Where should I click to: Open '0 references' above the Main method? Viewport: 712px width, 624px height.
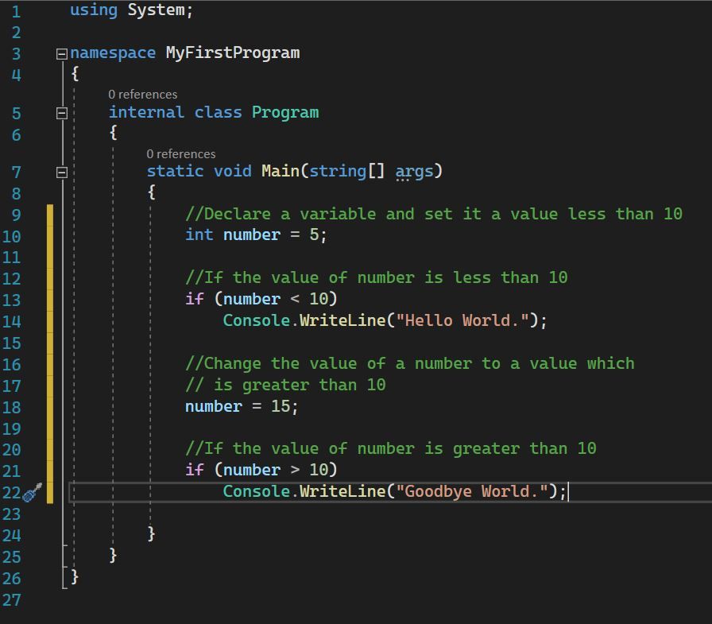tap(180, 154)
